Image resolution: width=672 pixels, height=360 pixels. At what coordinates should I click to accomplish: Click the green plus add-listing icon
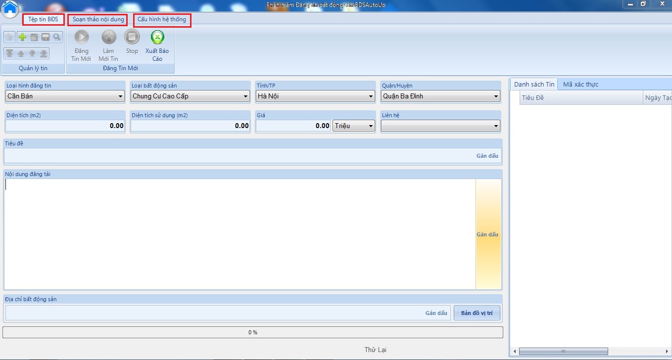pos(22,37)
